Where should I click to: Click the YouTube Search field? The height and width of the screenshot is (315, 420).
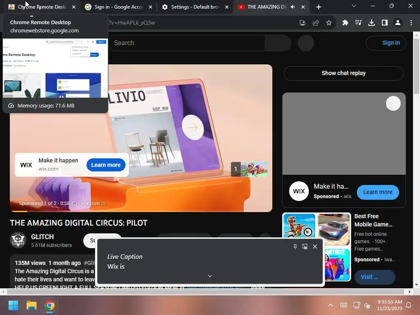pyautogui.click(x=187, y=43)
